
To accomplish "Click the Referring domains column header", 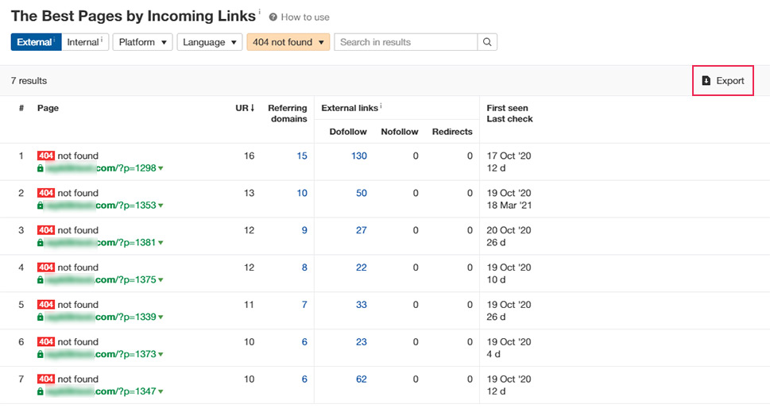I will pyautogui.click(x=288, y=114).
